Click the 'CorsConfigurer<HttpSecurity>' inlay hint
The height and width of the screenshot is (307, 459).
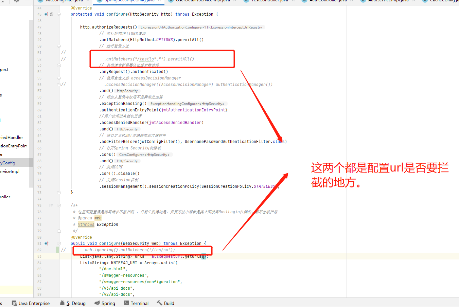coord(144,155)
